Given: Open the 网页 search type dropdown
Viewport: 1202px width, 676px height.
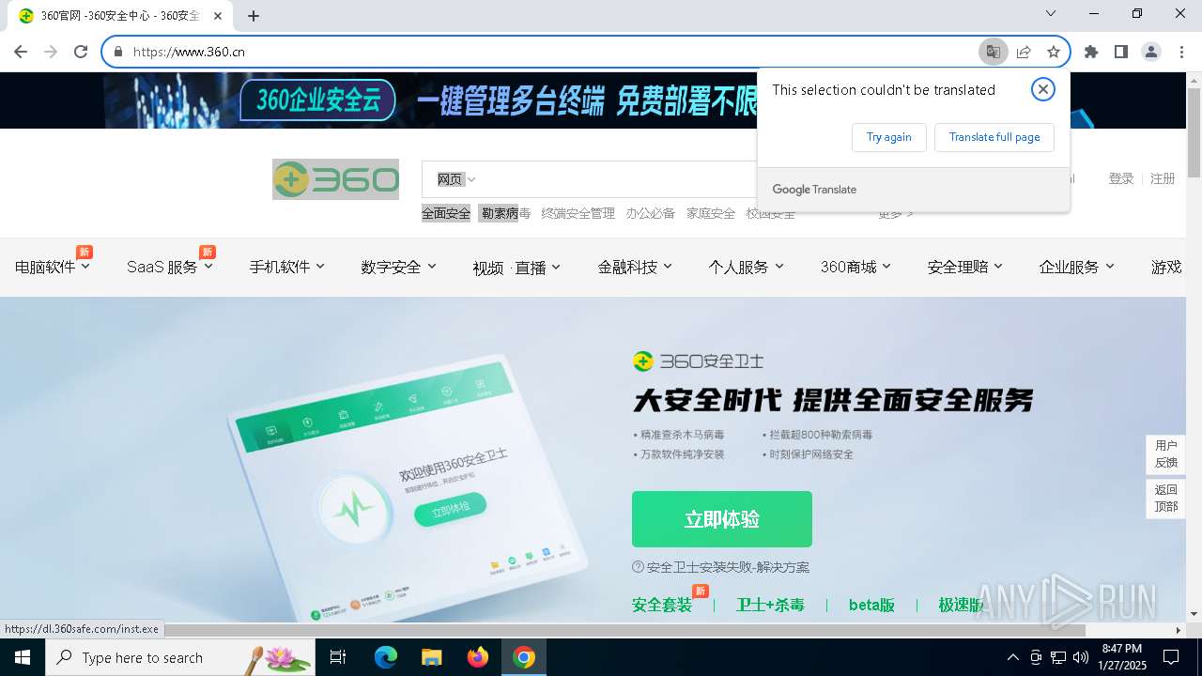Looking at the screenshot, I should click(456, 179).
